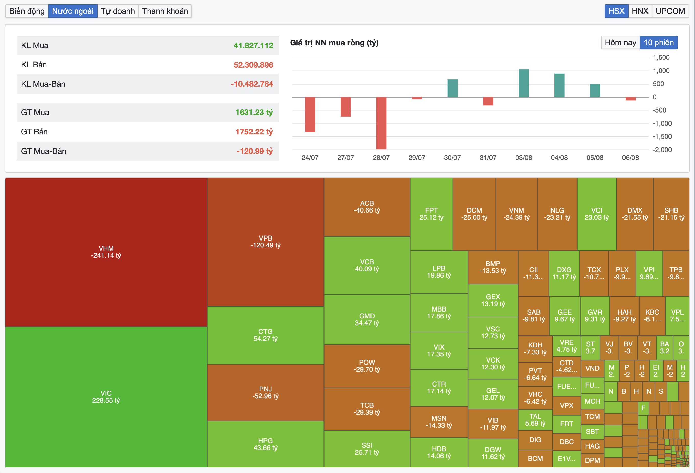This screenshot has height=473, width=695.
Task: Switch to the HNX exchange
Action: 640,11
